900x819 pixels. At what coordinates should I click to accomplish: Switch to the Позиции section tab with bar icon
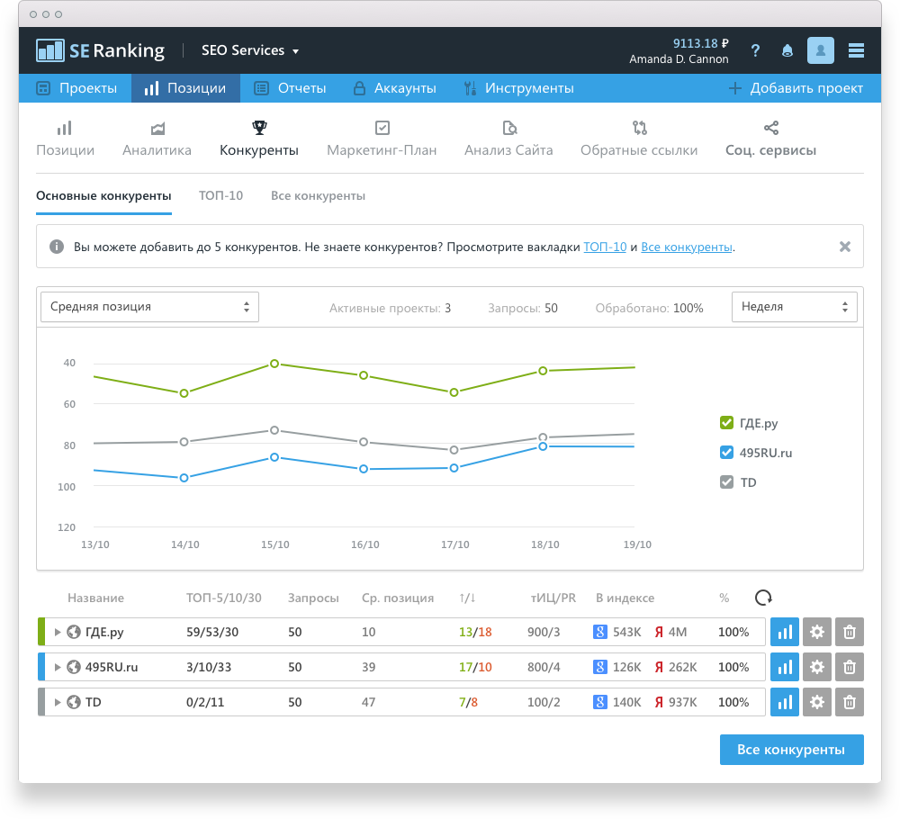tap(66, 139)
